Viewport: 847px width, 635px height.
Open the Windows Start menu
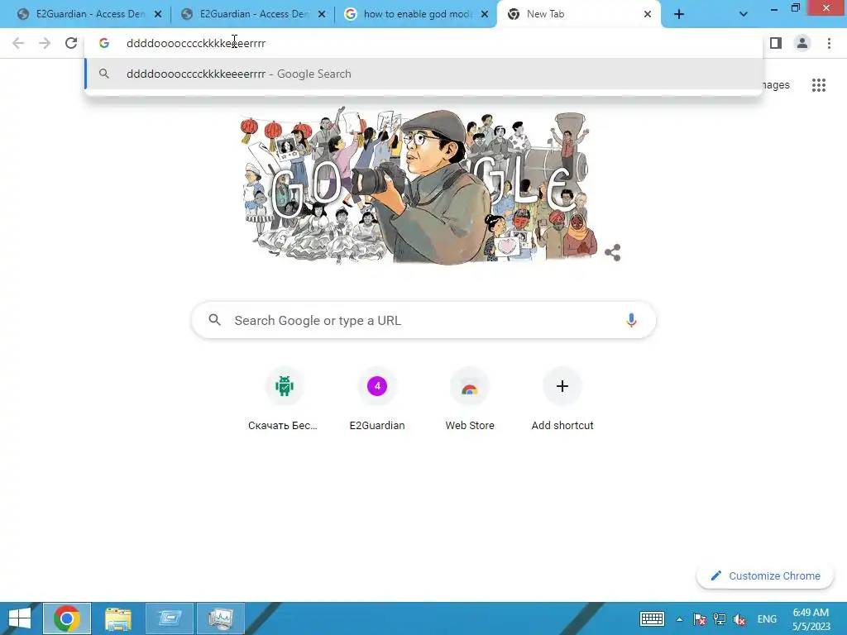pos(20,618)
